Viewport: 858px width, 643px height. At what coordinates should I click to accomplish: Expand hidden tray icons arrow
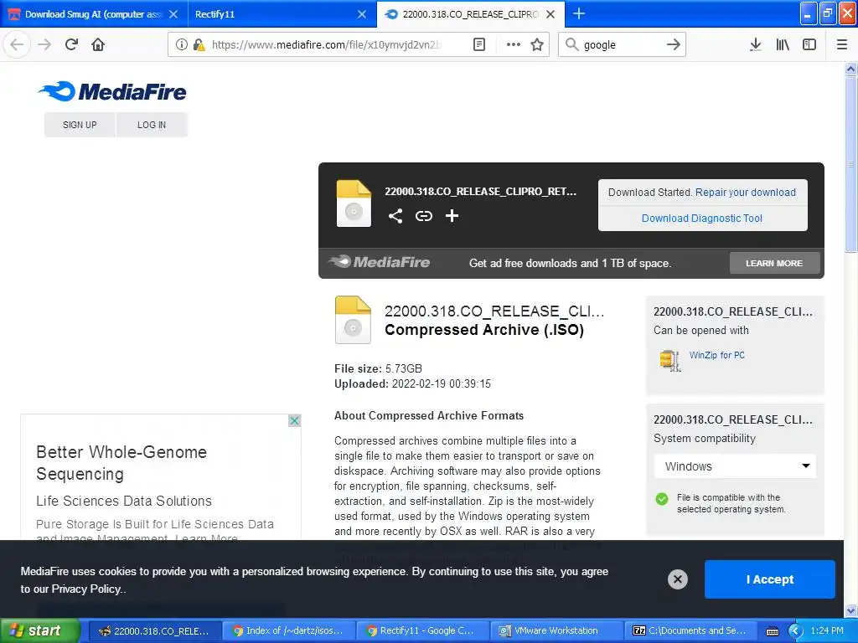point(795,631)
